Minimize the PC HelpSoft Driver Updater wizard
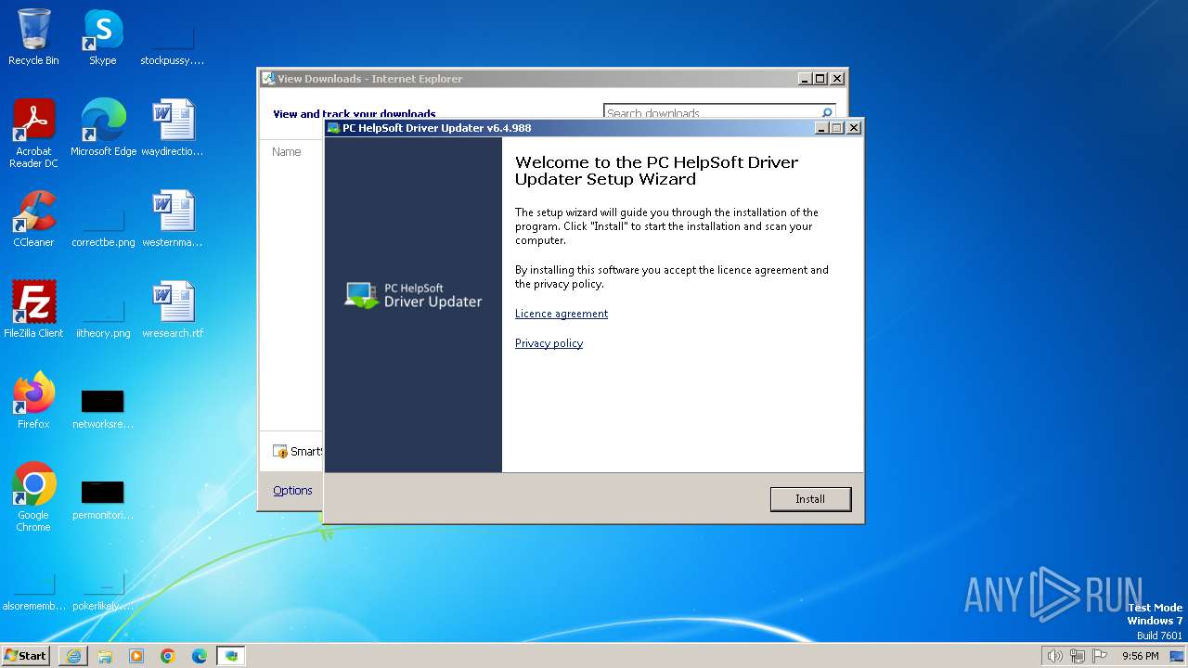 [822, 128]
